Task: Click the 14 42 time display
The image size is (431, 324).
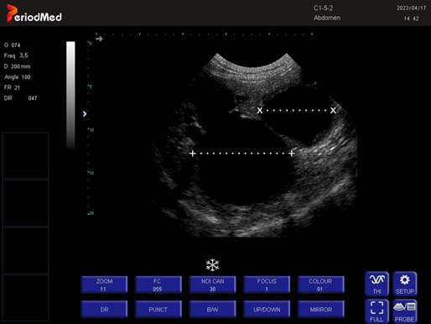Action: click(411, 18)
